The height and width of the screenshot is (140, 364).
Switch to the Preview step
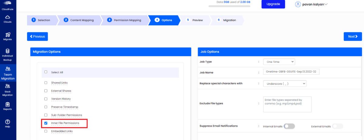[194, 20]
